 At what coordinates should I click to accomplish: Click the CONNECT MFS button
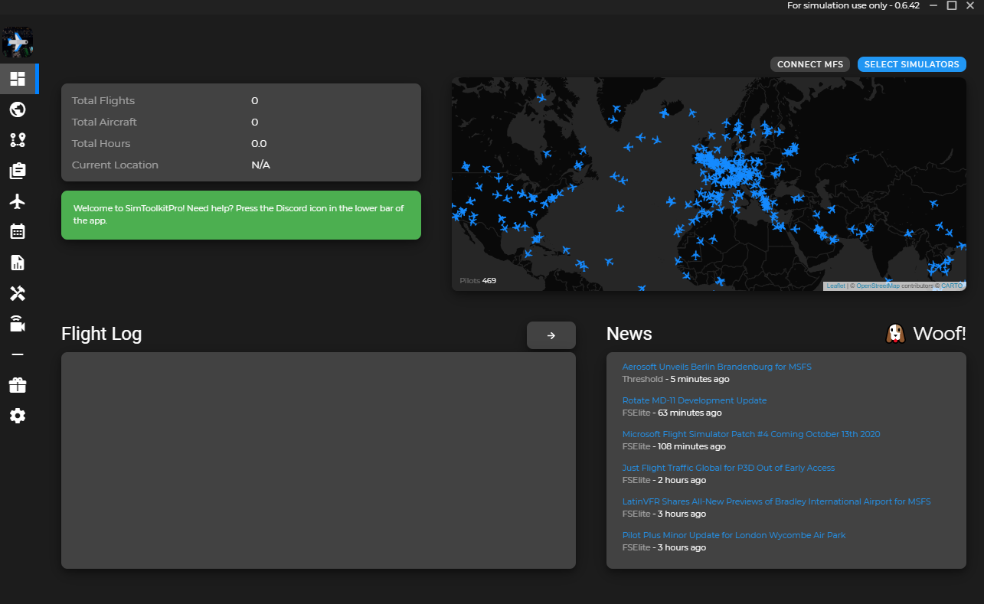810,64
